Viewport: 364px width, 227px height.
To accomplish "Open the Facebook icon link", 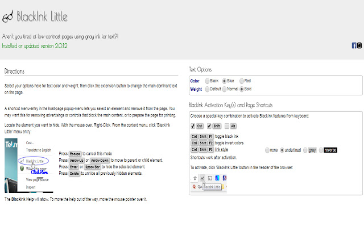I will tap(354, 45).
